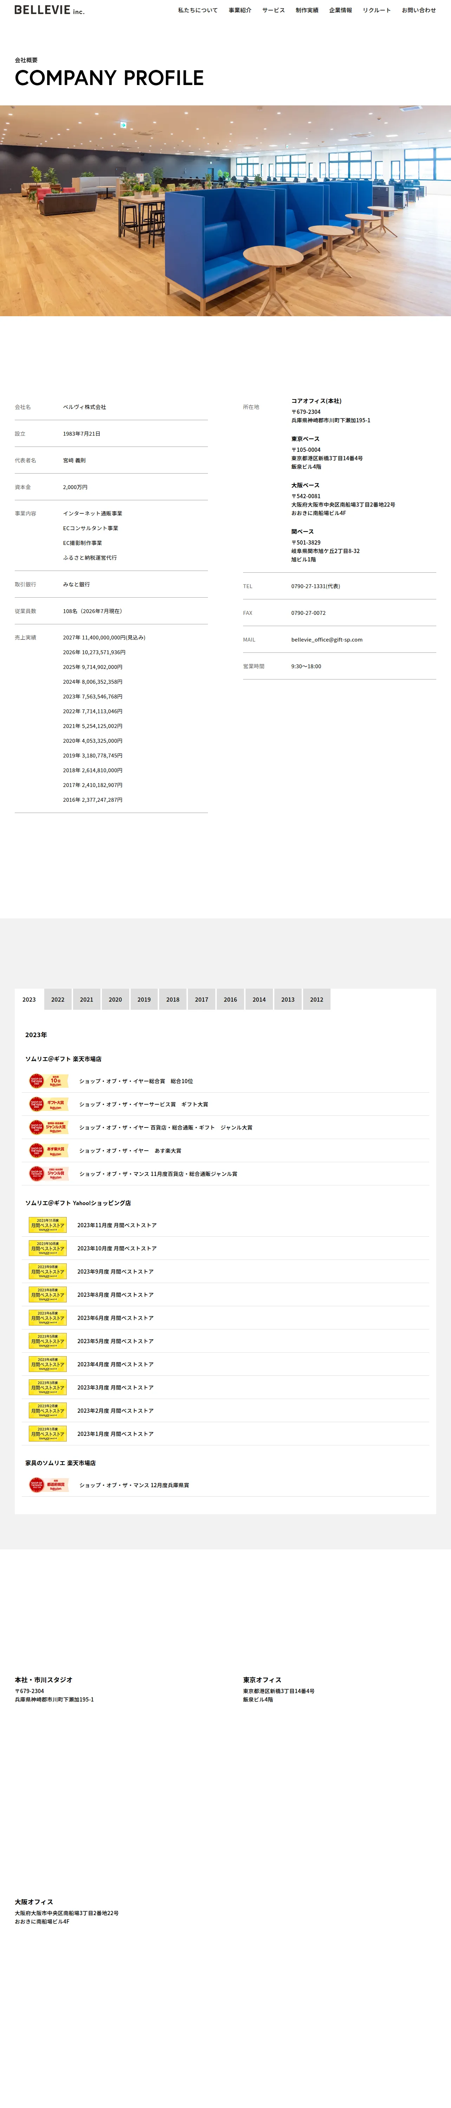Select 企業情報 in the header menu
The image size is (451, 2108).
click(x=340, y=11)
